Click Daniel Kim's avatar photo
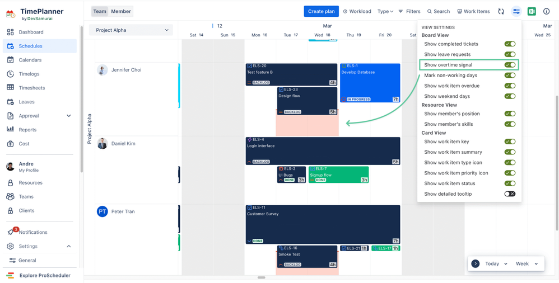The height and width of the screenshot is (283, 559). [x=103, y=144]
